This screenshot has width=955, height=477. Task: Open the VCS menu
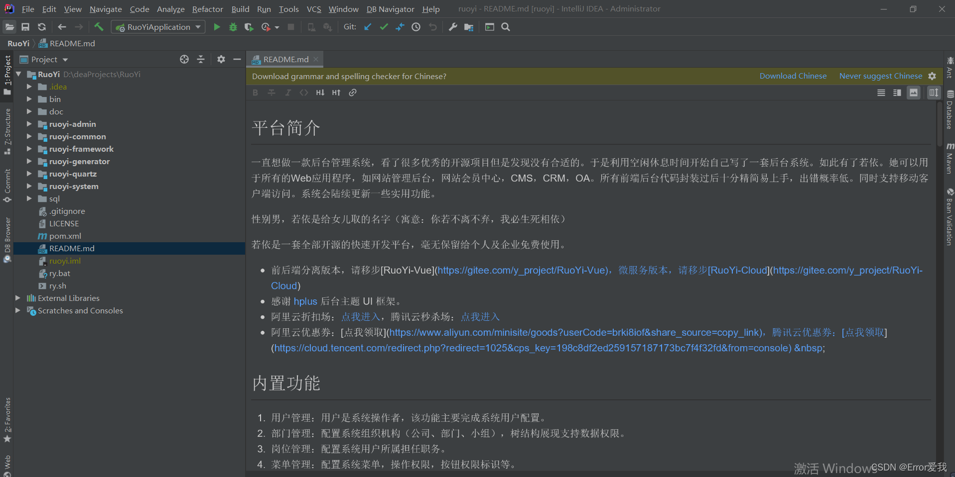314,9
